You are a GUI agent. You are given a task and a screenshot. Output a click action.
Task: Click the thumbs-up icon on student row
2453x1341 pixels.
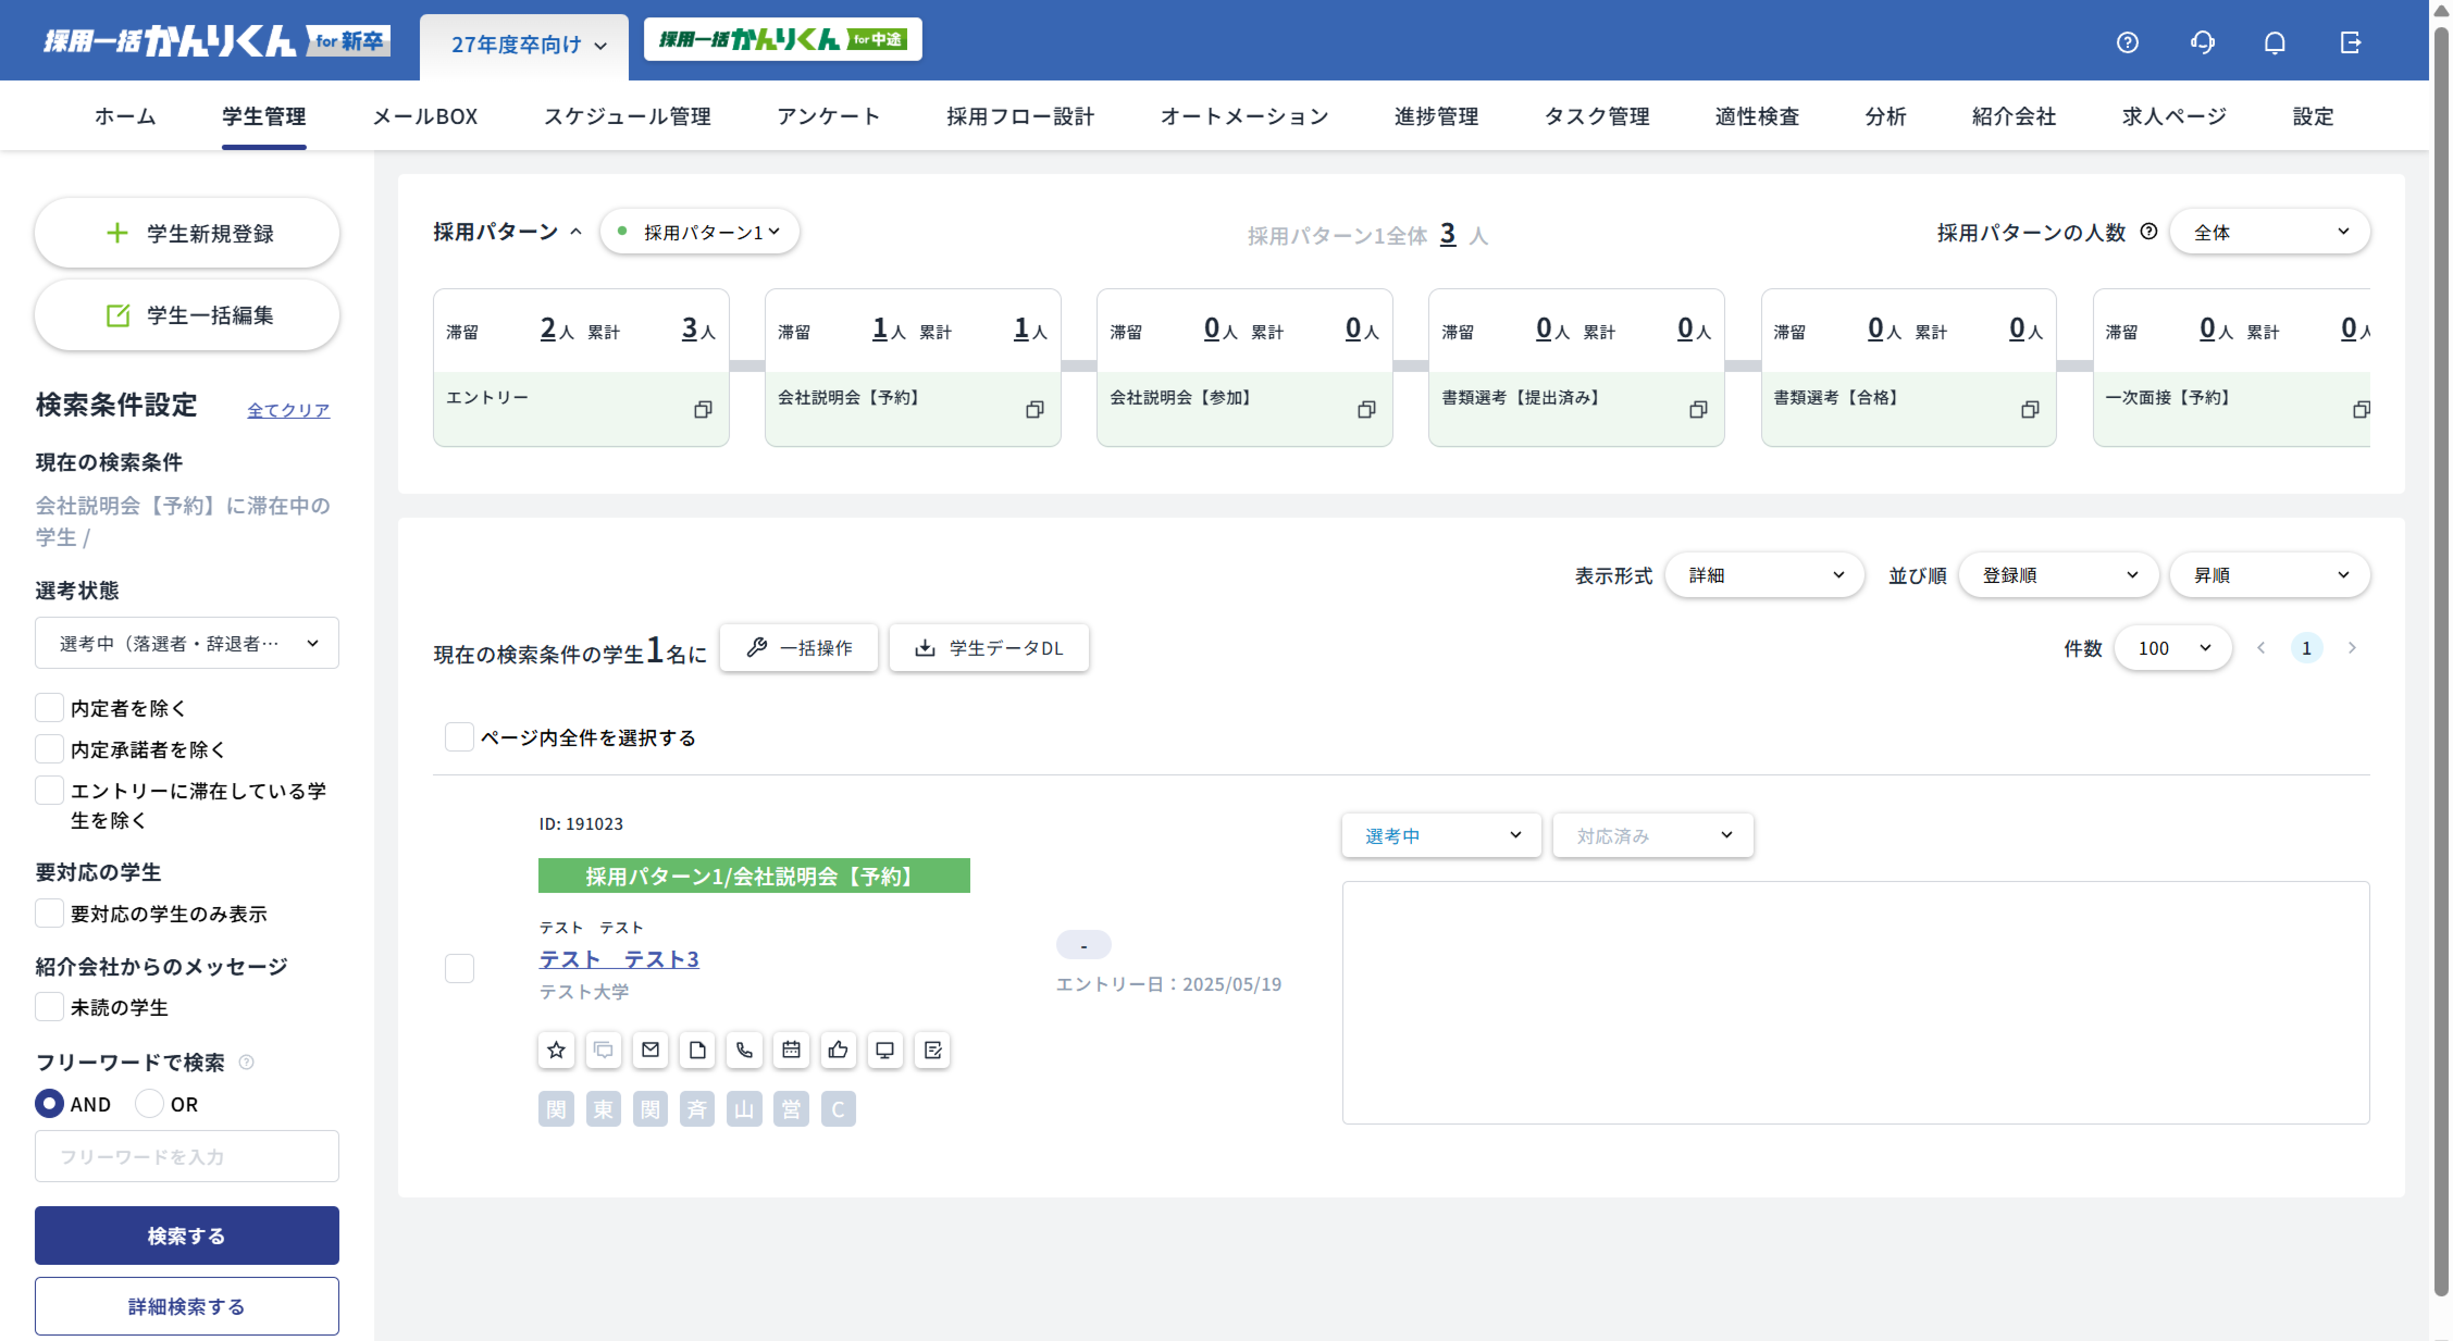click(x=838, y=1050)
